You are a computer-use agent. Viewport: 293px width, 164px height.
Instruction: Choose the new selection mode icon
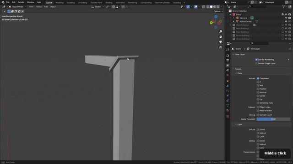point(9,11)
